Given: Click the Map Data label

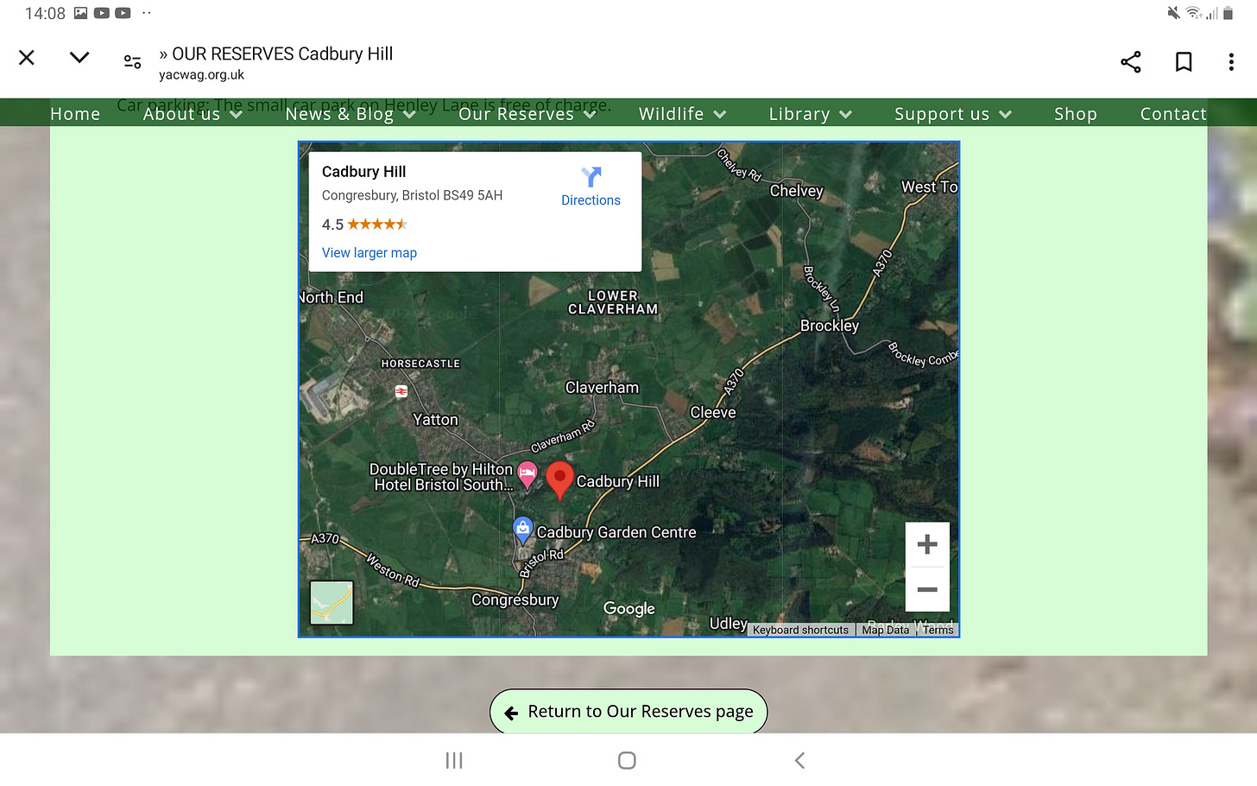Looking at the screenshot, I should [885, 630].
